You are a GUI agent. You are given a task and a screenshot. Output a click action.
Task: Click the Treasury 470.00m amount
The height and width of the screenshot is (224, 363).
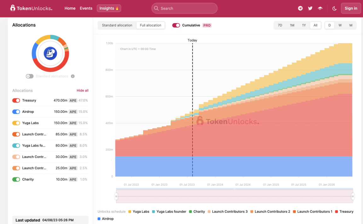click(x=60, y=101)
